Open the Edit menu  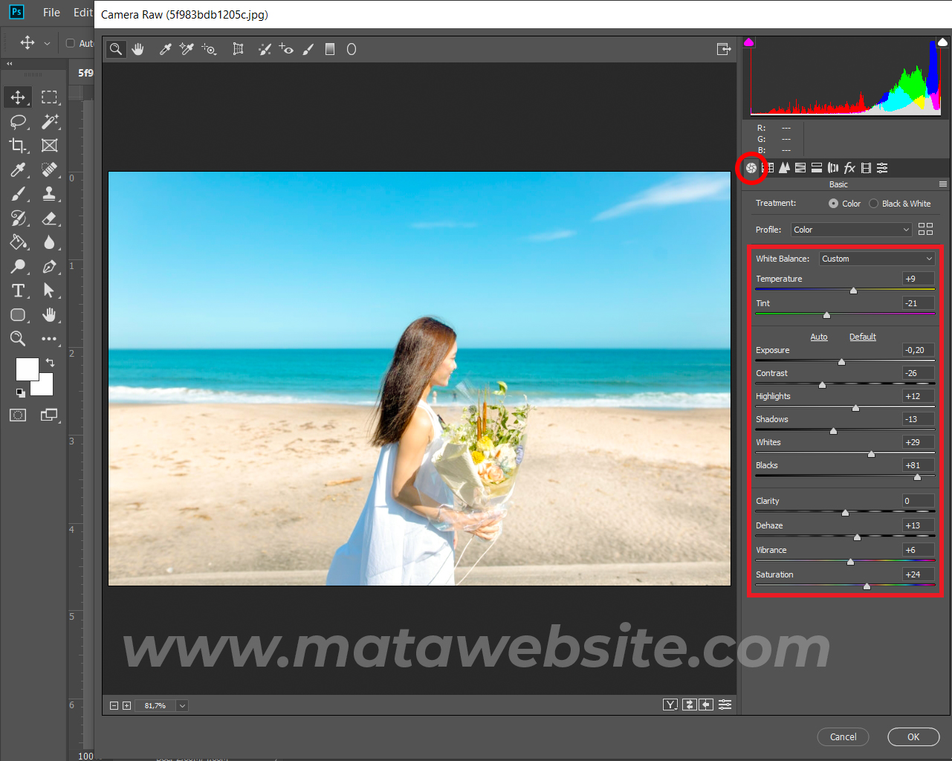coord(82,13)
